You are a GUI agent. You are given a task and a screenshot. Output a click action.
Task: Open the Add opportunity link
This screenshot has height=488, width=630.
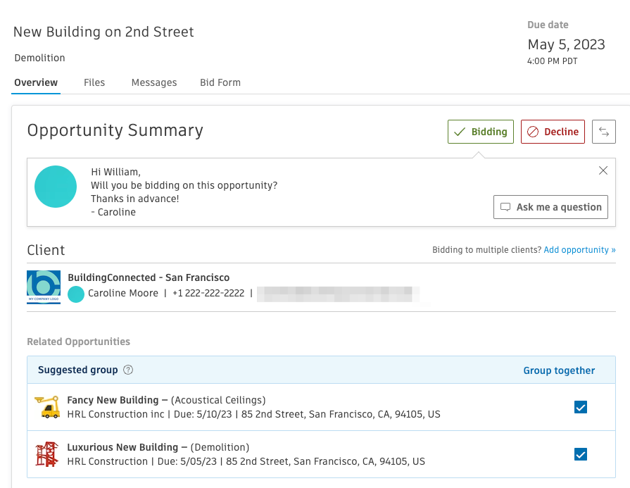click(579, 249)
